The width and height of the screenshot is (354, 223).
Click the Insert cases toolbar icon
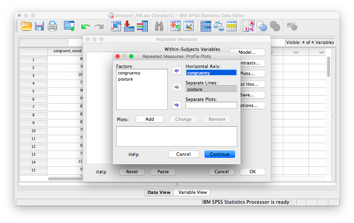click(x=175, y=26)
